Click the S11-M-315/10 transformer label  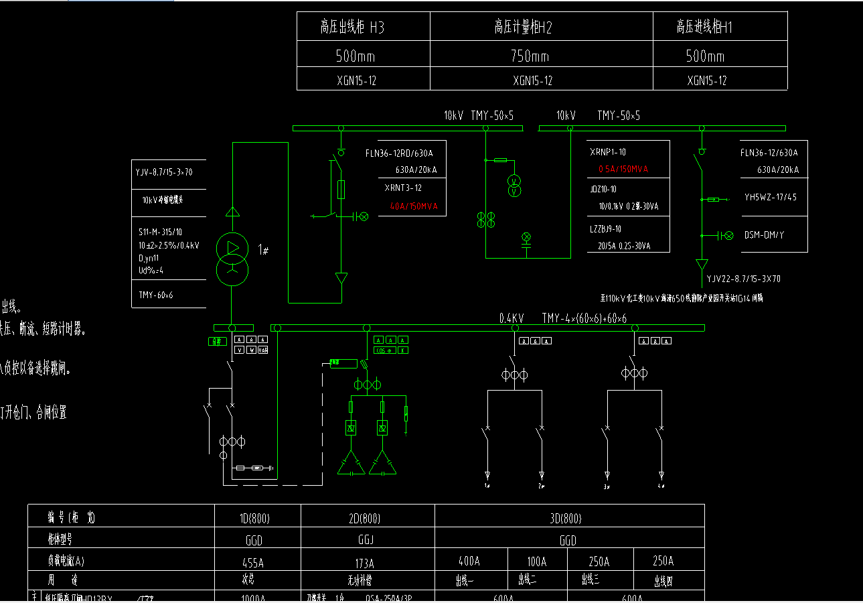click(159, 232)
